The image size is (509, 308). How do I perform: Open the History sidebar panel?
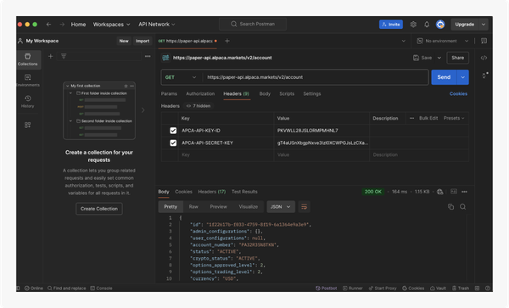(28, 101)
